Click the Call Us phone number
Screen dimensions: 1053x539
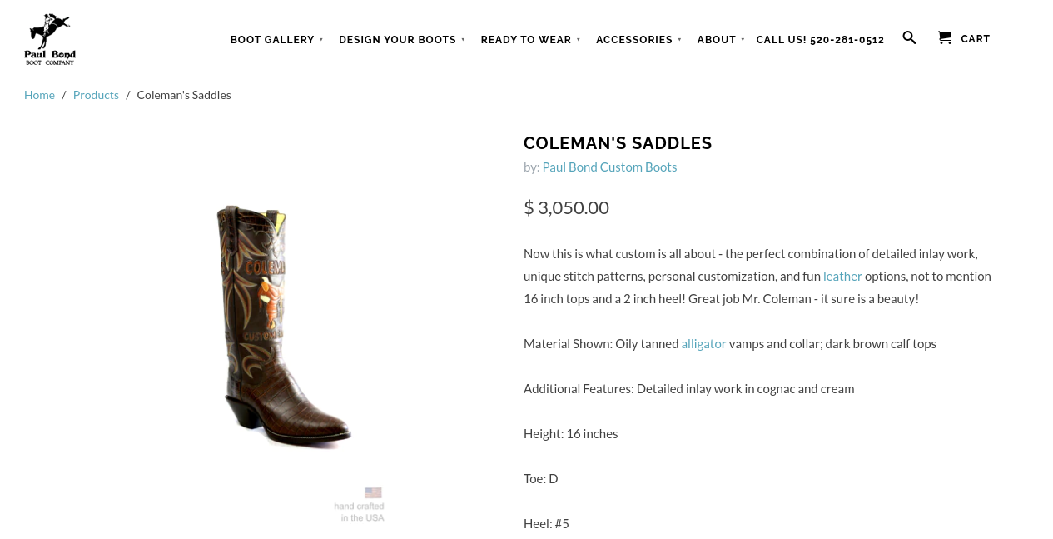820,40
